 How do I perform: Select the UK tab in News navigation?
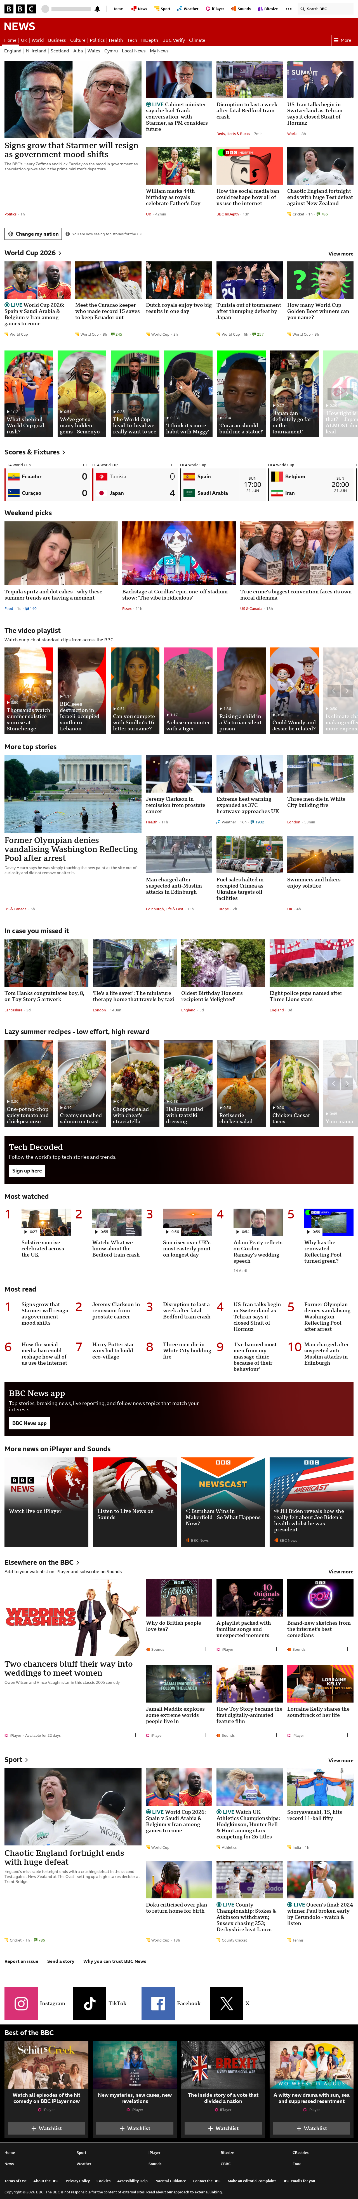coord(24,40)
